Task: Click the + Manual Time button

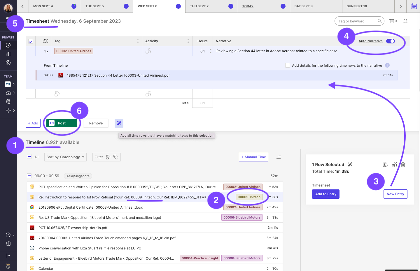Action: (253, 157)
